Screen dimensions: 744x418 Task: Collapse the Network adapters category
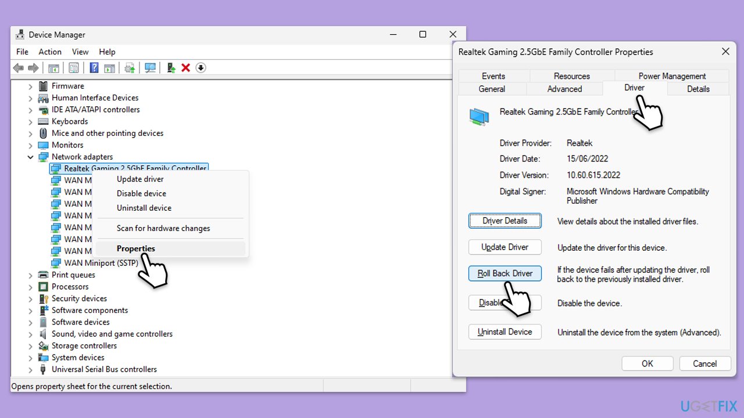31,157
